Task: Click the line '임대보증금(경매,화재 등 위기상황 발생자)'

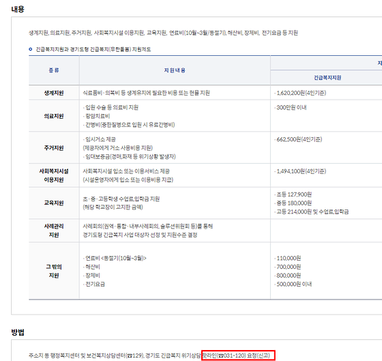Action: click(x=130, y=156)
